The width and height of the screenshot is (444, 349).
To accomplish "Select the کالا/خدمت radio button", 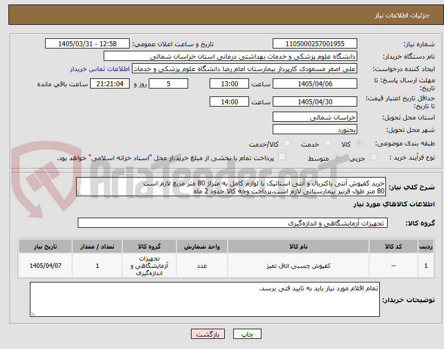I will 287,143.
